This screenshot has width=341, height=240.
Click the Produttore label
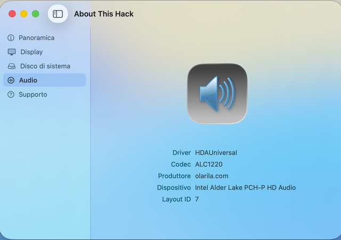click(174, 176)
